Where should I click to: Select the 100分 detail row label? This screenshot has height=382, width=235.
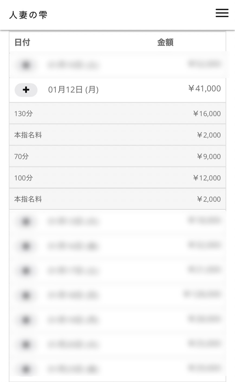click(x=23, y=178)
